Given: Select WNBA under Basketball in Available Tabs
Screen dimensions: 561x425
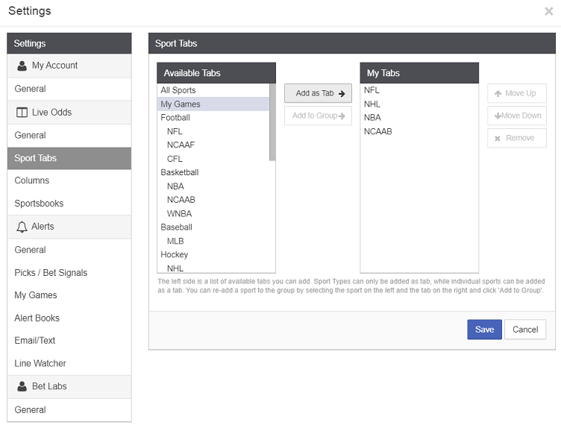Looking at the screenshot, I should [x=179, y=214].
